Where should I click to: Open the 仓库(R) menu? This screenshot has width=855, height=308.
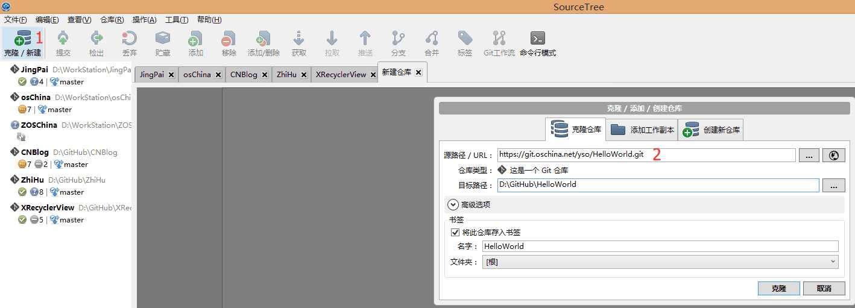coord(112,20)
